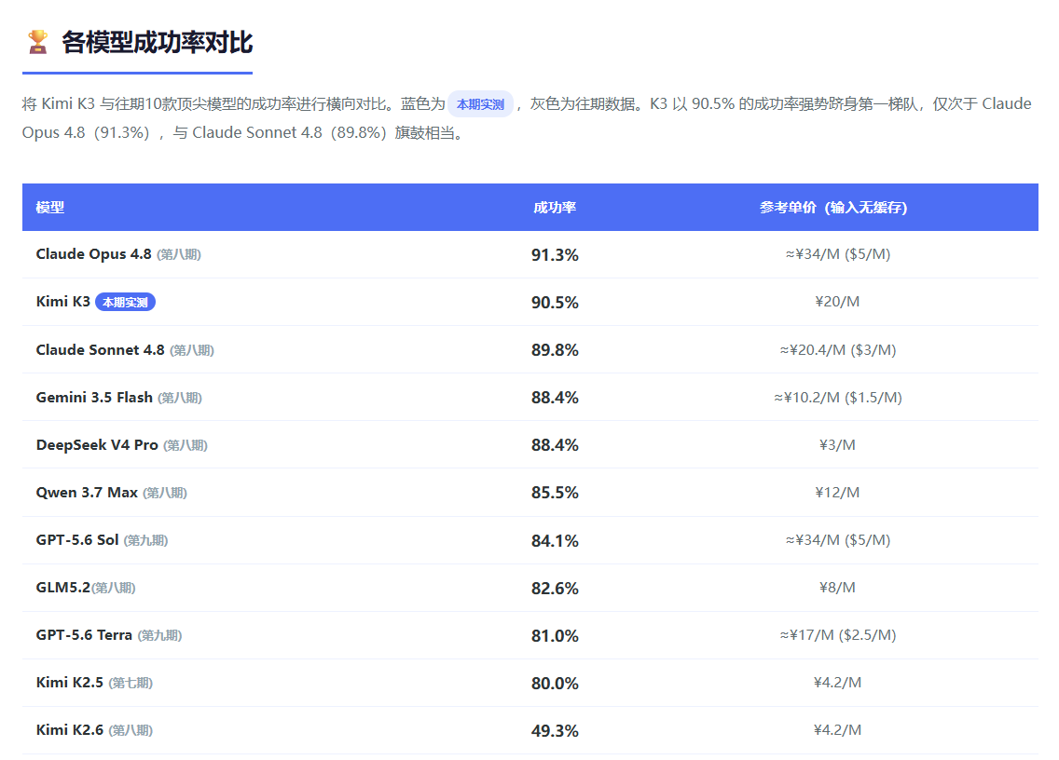Click the (第八期) label after Kimi K2.6
The width and height of the screenshot is (1059, 760).
pyautogui.click(x=131, y=730)
